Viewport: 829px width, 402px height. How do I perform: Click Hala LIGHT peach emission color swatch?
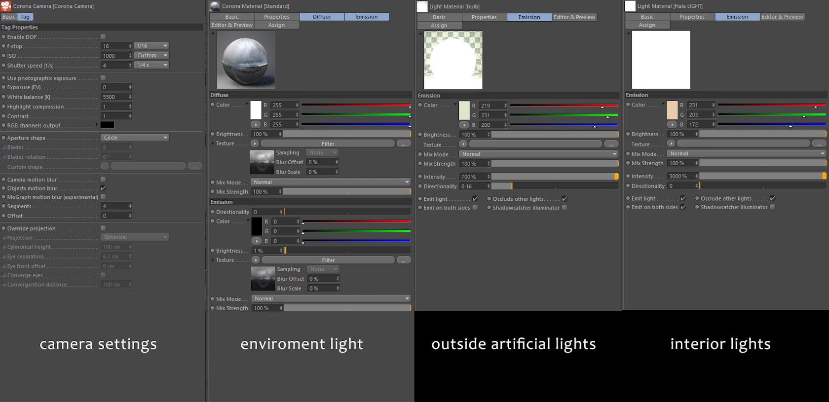click(672, 110)
